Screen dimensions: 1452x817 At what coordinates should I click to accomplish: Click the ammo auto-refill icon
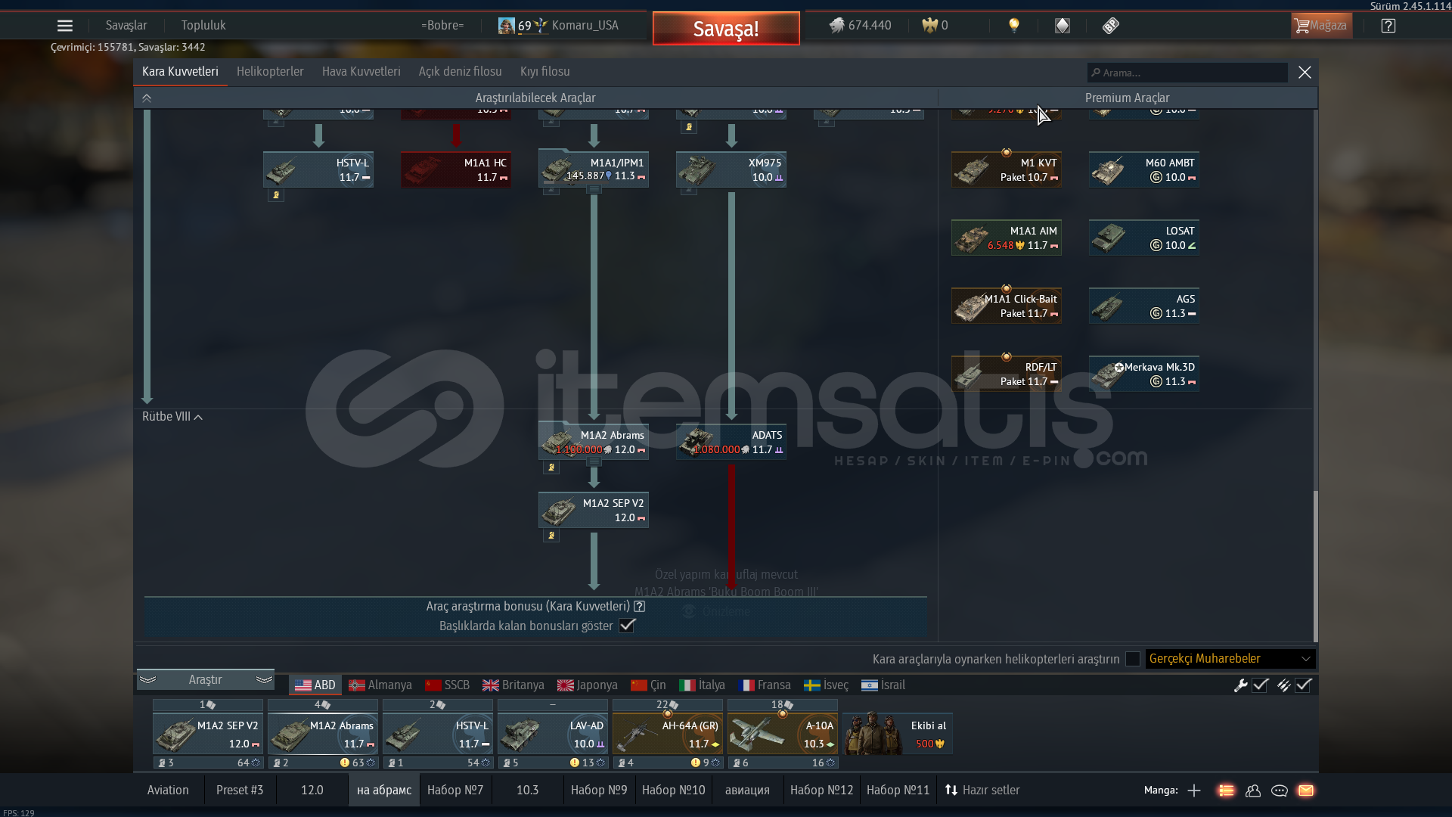click(x=1283, y=685)
